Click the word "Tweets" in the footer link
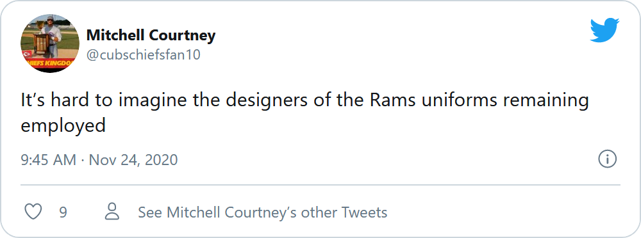Screen dimensions: 641x238 [364, 212]
